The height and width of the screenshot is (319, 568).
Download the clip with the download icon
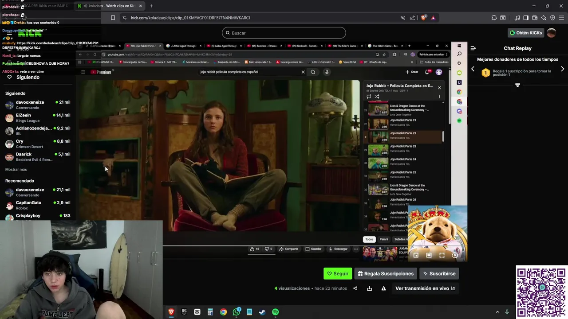(x=369, y=288)
